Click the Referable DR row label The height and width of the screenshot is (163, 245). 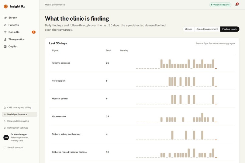click(x=59, y=81)
